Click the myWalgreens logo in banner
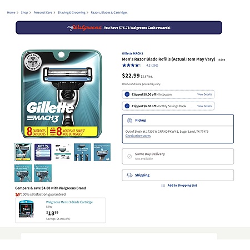This screenshot has width=250, height=250. [x=84, y=28]
